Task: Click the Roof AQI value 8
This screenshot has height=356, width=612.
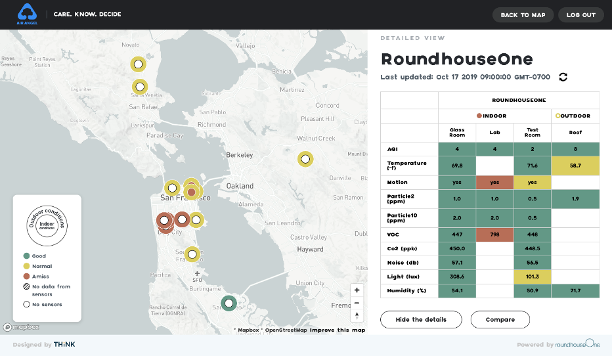Action: pos(575,149)
